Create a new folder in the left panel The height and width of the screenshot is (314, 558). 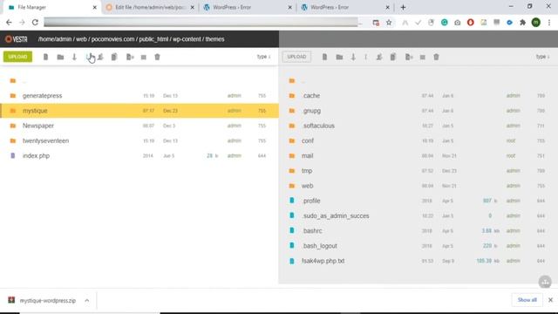(60, 57)
